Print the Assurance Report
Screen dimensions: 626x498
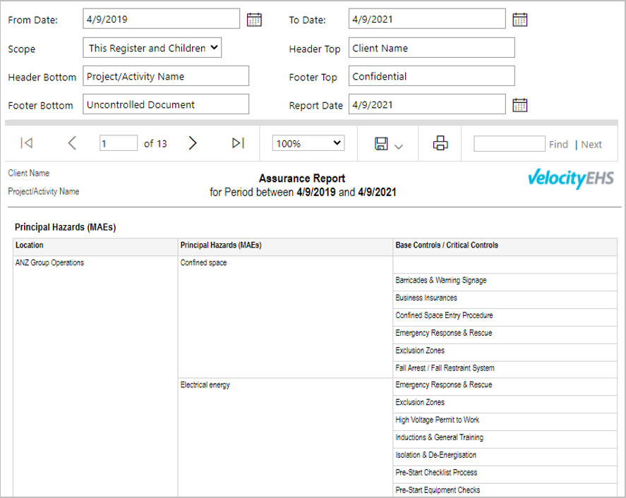coord(440,143)
